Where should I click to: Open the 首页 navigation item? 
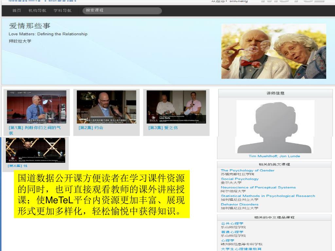point(17,10)
